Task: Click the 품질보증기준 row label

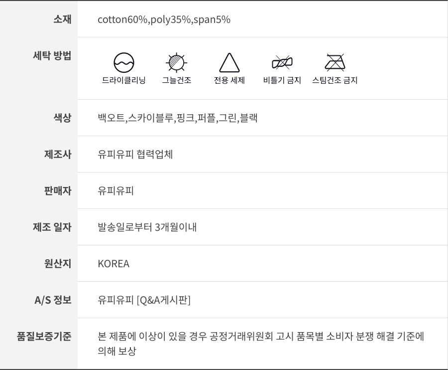Action: [x=44, y=336]
